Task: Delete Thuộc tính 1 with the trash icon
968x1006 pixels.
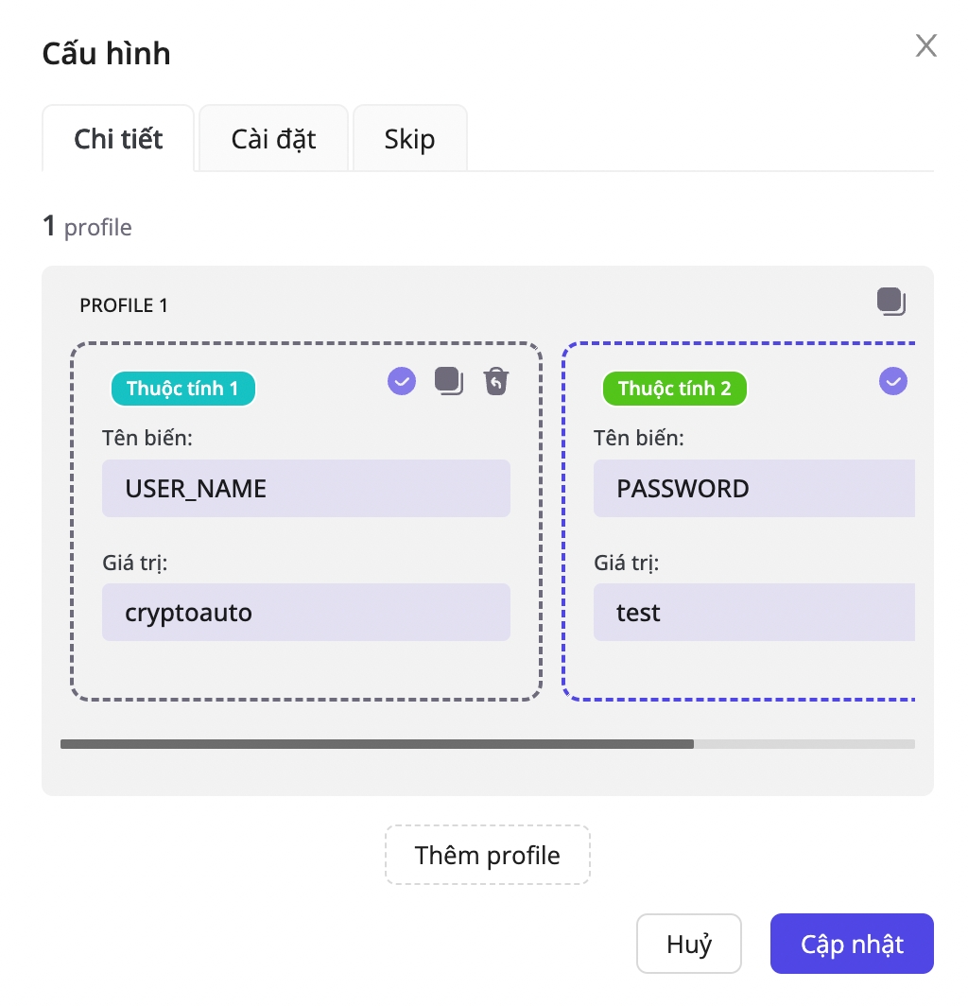Action: [x=496, y=381]
